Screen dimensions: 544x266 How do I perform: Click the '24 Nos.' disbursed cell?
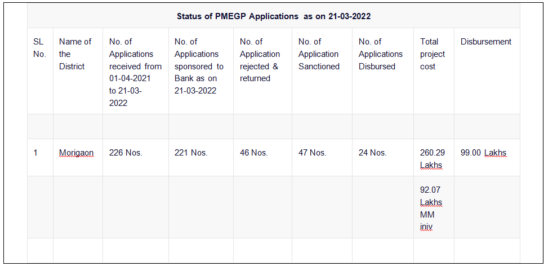[383, 157]
